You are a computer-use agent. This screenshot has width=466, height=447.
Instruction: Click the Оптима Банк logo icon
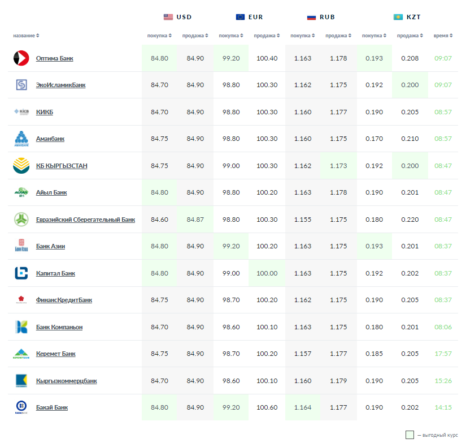(x=21, y=58)
